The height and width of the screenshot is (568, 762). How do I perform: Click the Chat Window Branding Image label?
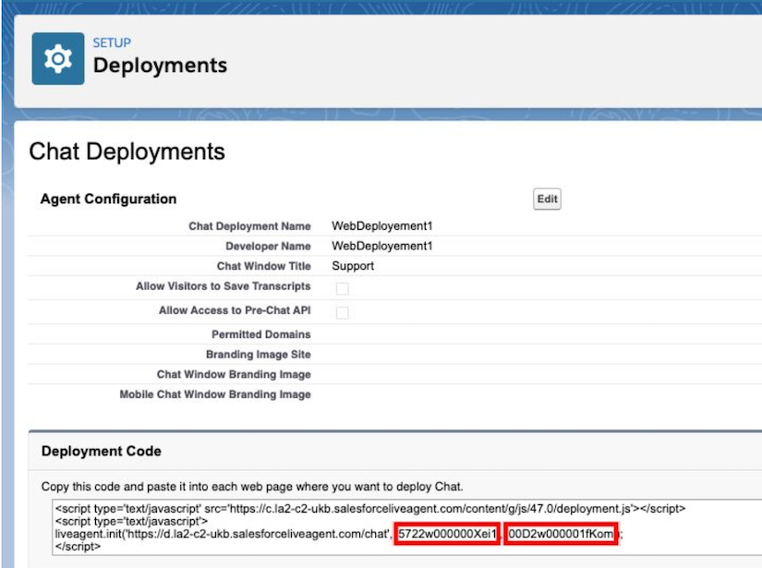[x=234, y=374]
